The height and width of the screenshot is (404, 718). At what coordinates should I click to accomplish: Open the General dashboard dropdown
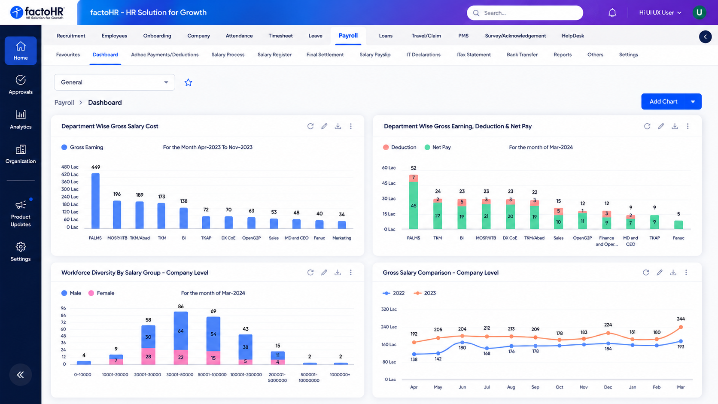pos(114,82)
